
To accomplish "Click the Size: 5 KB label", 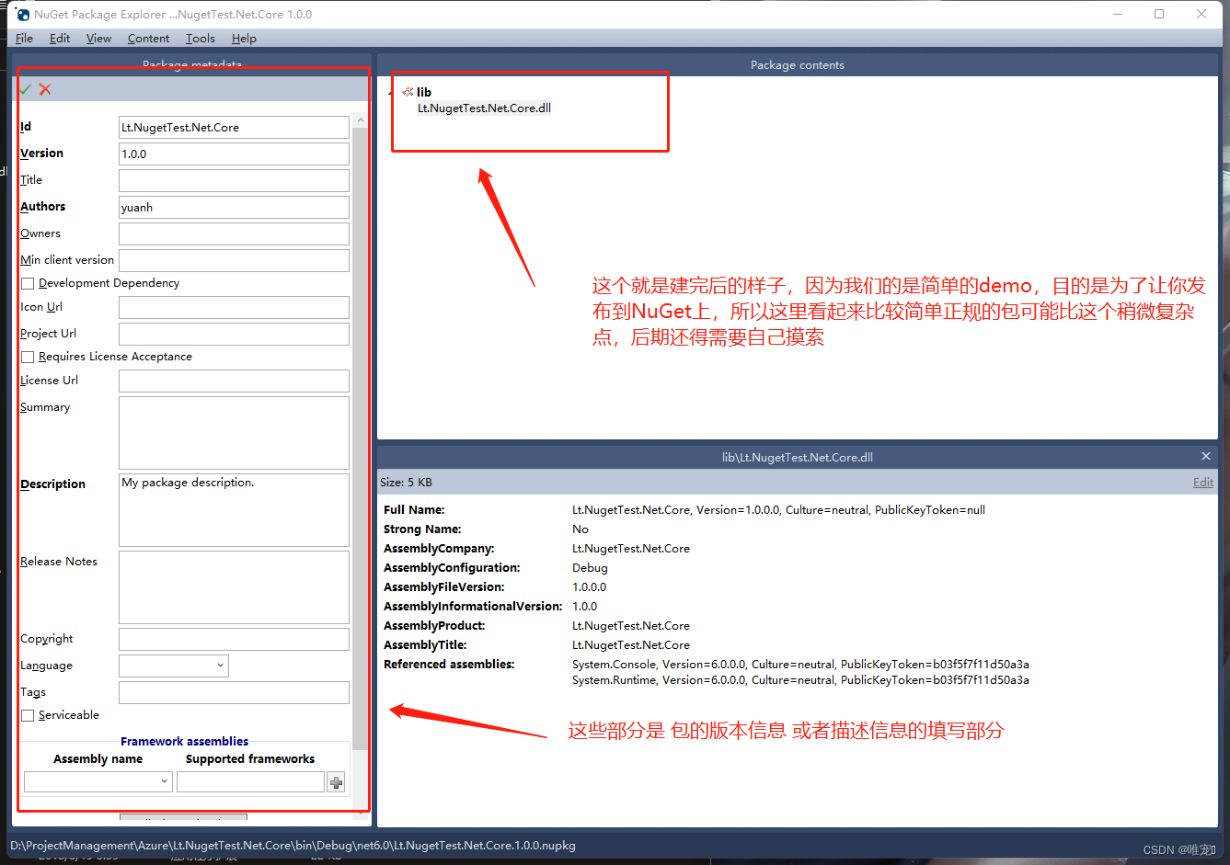I will coord(406,483).
